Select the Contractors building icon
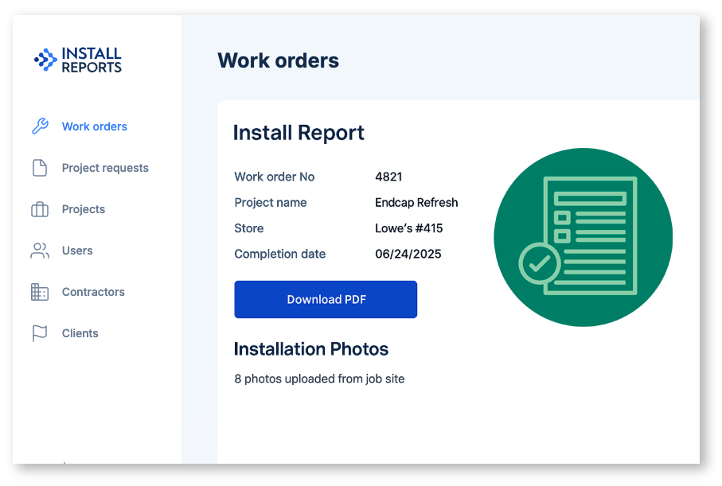722x486 pixels. click(x=40, y=291)
